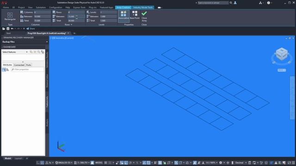The image size is (296, 166).
Task: Click the Save icon in quick access toolbar
Action: point(8,29)
